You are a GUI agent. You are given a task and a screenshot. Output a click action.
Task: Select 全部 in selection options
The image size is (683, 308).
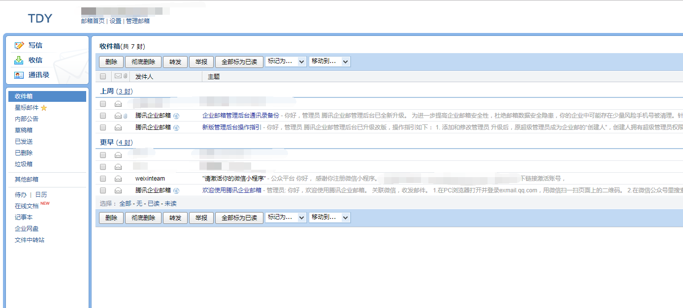tap(125, 204)
